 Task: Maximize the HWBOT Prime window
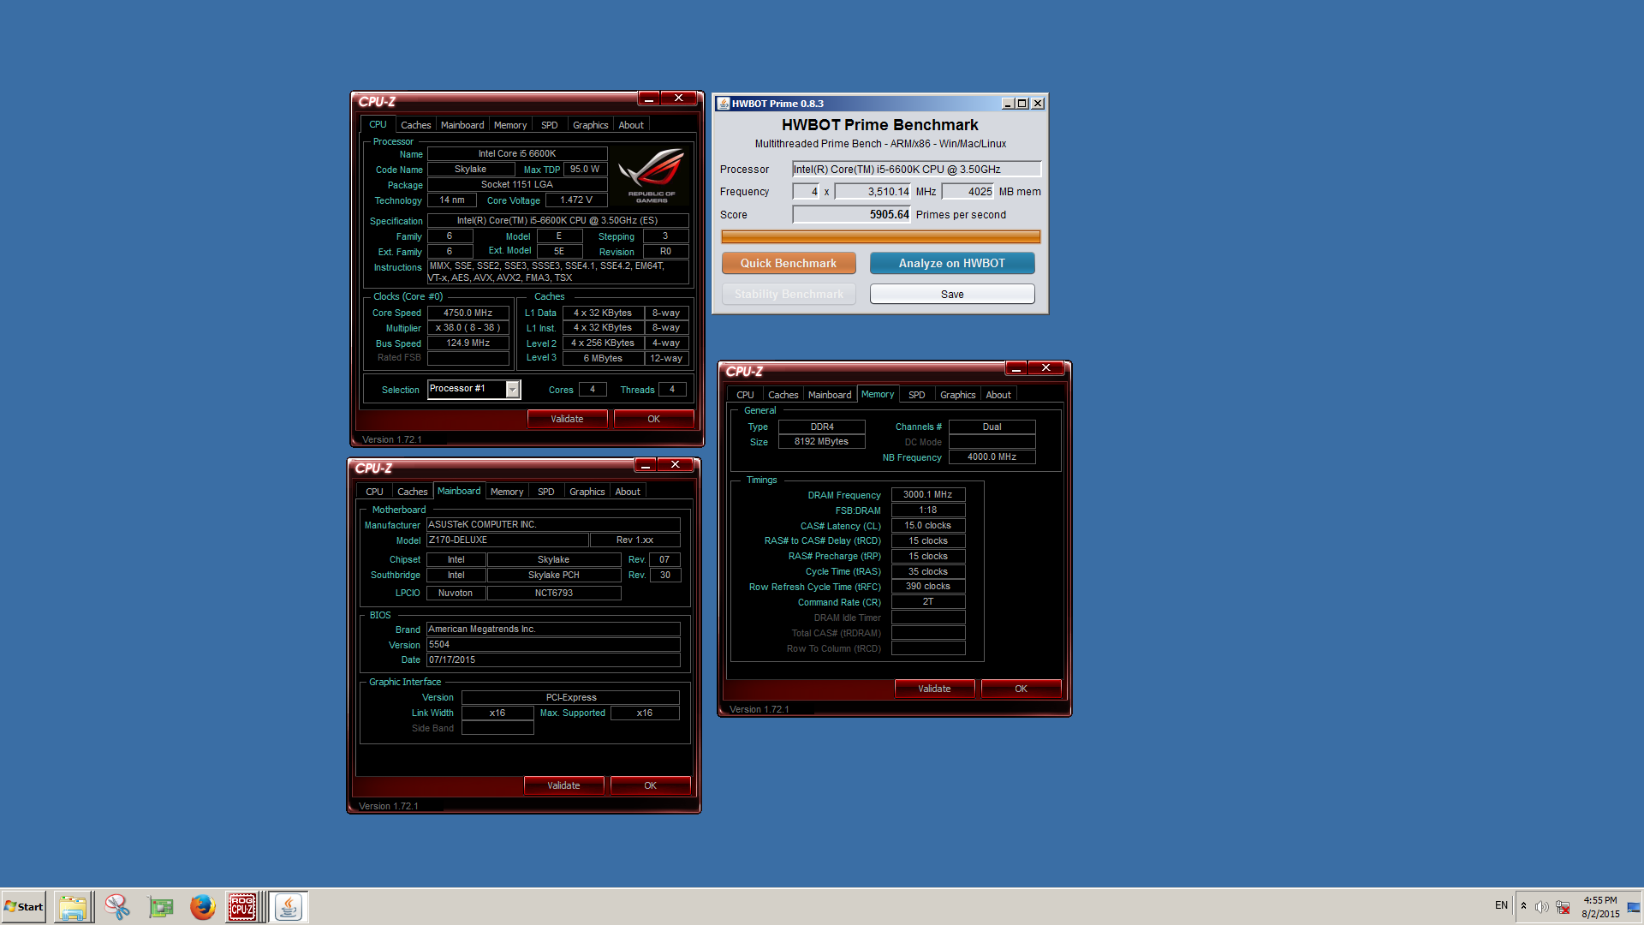pos(1022,104)
